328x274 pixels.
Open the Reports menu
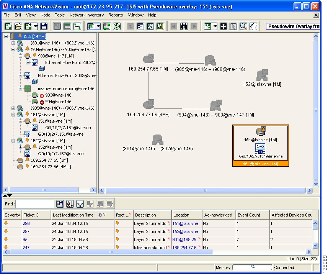[116, 15]
